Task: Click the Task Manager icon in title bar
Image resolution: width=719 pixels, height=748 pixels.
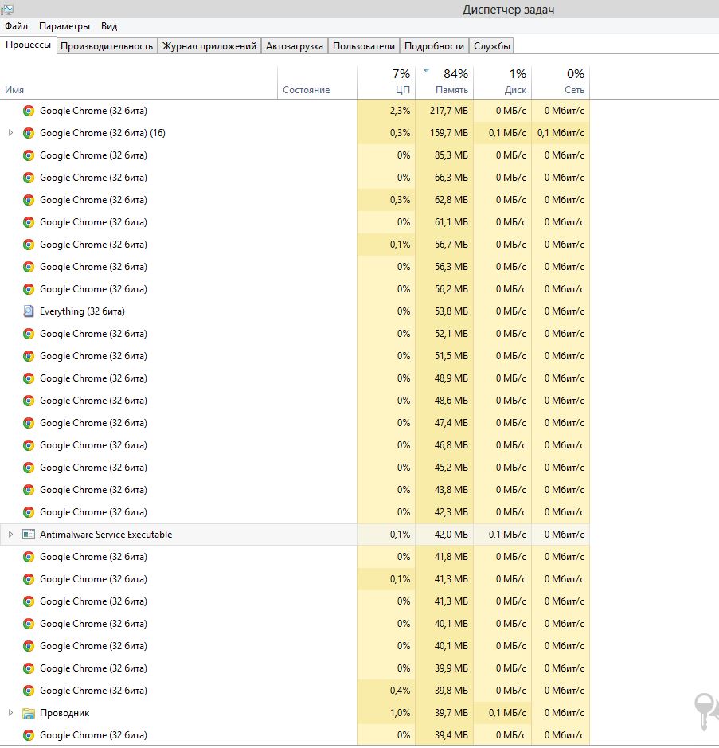Action: [x=7, y=9]
